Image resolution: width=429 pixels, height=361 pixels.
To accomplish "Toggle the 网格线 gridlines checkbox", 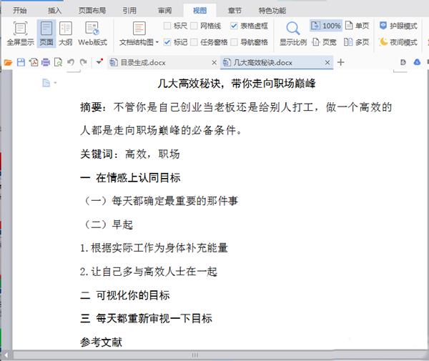I will pyautogui.click(x=194, y=26).
